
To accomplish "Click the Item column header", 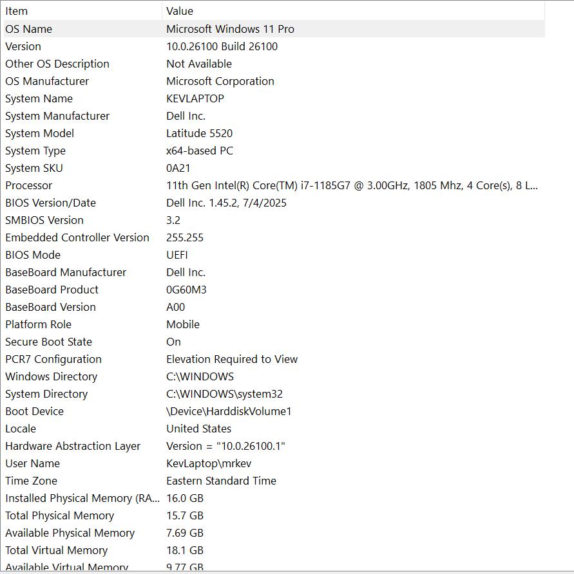I will [17, 11].
